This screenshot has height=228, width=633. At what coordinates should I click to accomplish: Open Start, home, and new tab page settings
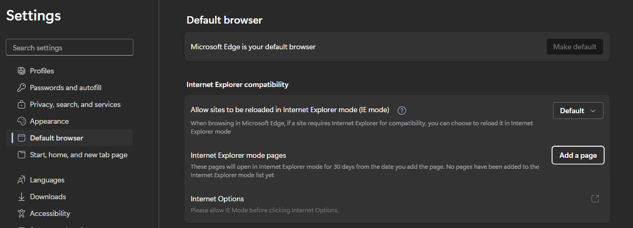(78, 155)
